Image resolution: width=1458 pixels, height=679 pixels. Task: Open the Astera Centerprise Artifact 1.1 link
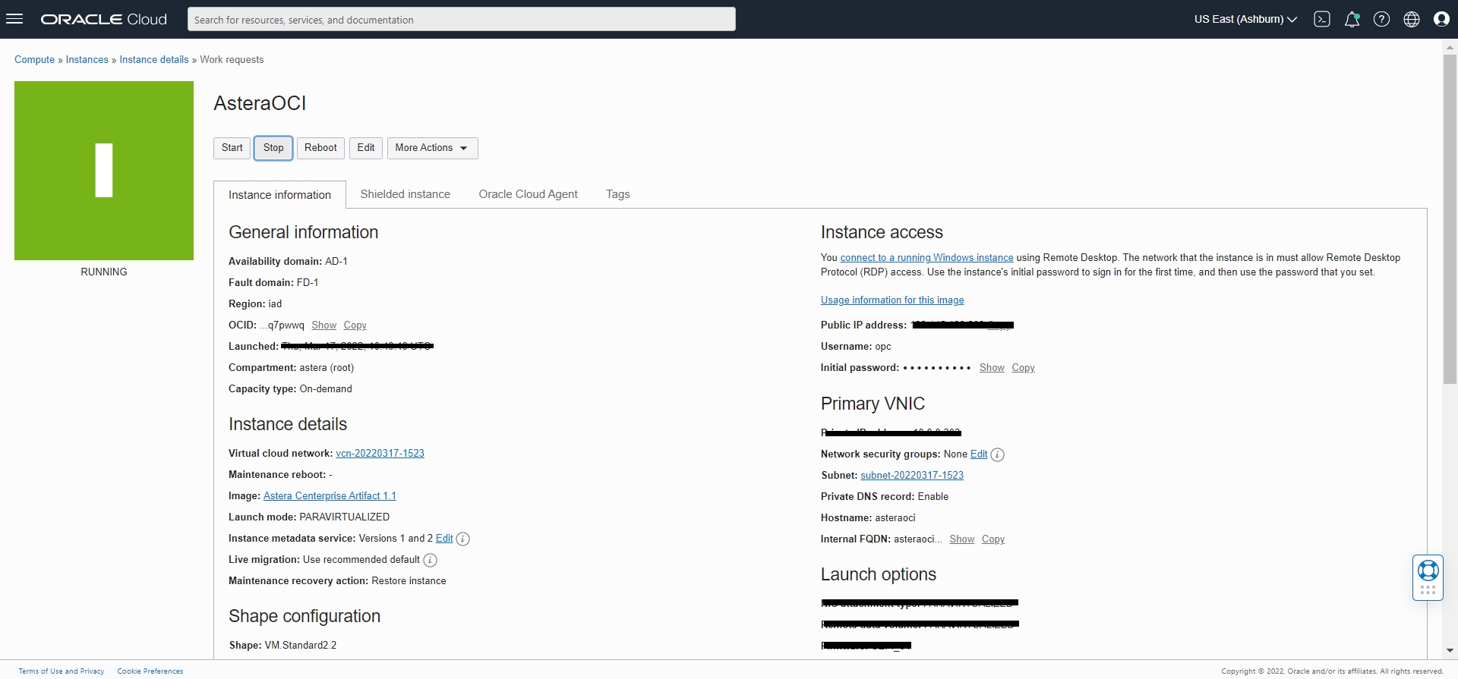pyautogui.click(x=330, y=496)
